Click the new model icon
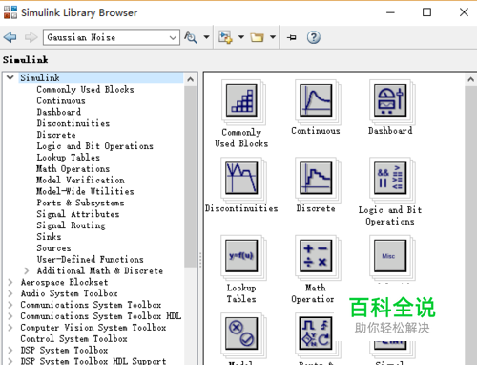The height and width of the screenshot is (365, 477). 225,37
